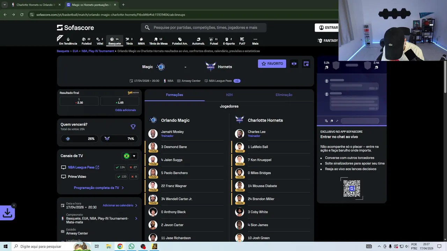
Task: Switch to the H2H tab
Action: (x=229, y=95)
